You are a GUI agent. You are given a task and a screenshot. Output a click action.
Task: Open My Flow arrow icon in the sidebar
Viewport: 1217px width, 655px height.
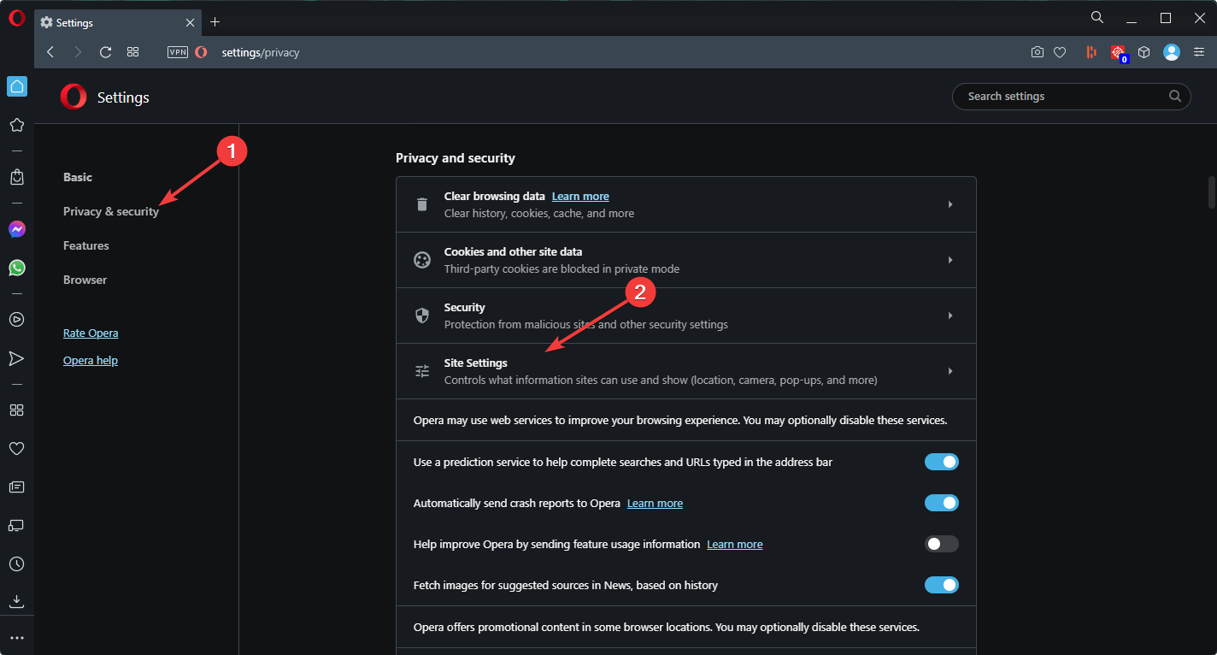click(17, 358)
